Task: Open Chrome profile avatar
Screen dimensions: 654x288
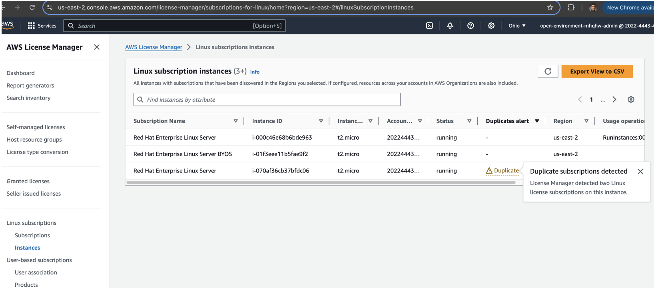Action: (593, 8)
